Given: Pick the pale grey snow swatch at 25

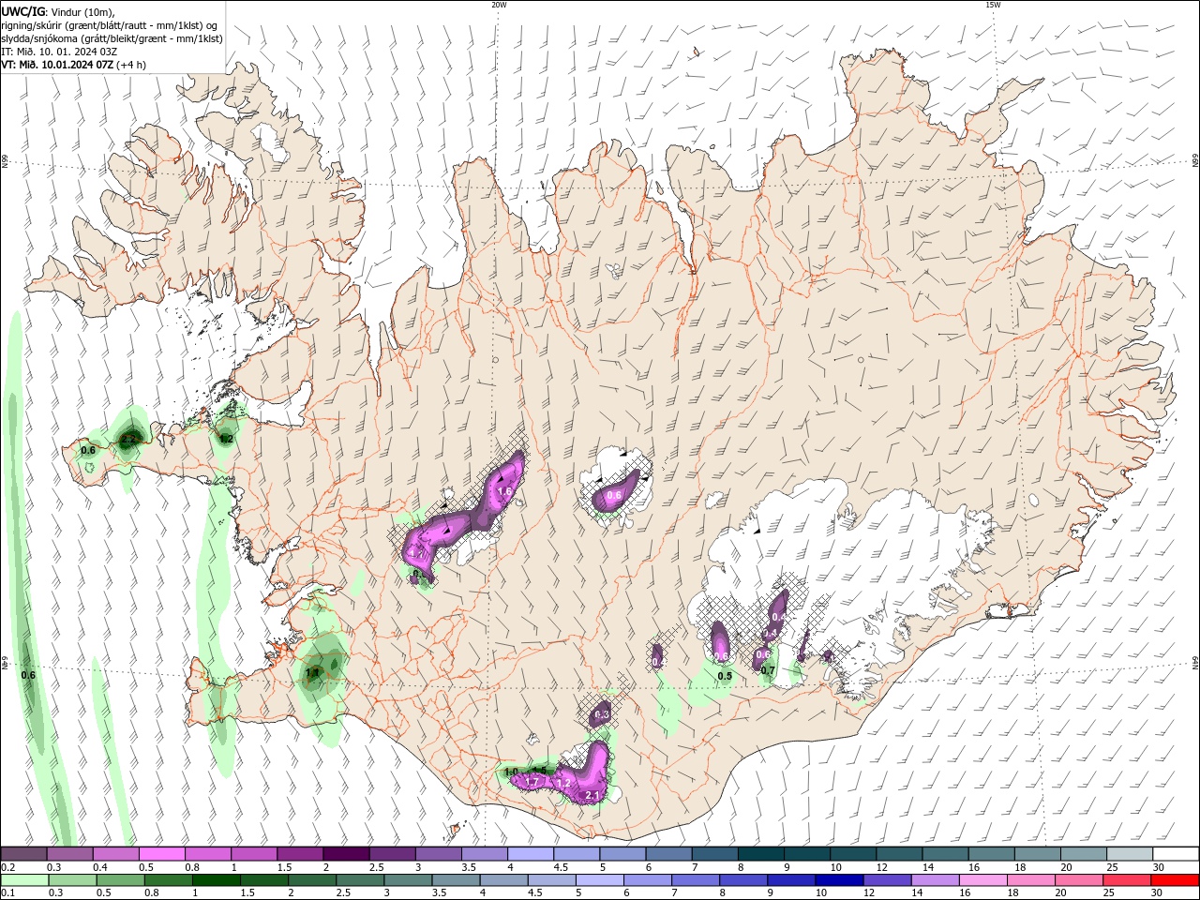Looking at the screenshot, I should (x=1130, y=854).
